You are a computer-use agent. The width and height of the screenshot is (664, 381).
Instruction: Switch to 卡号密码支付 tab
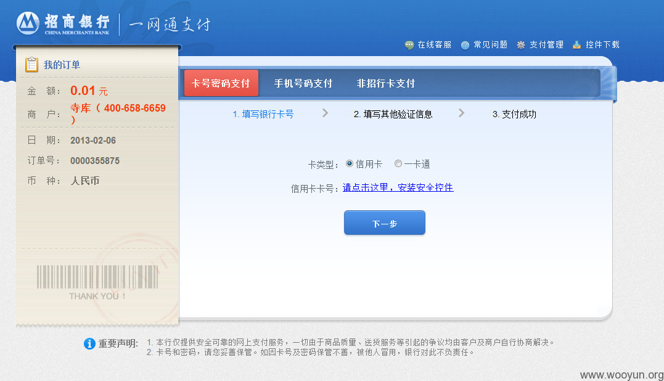[221, 83]
